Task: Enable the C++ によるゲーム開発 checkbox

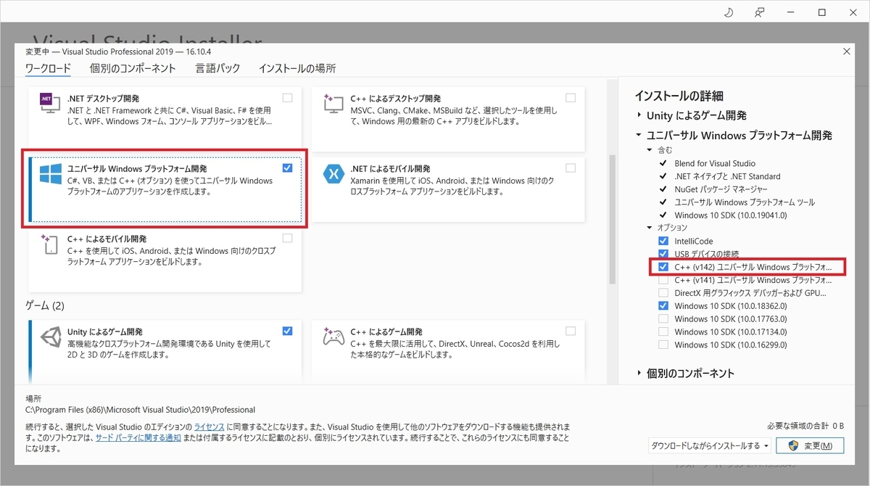Action: click(x=571, y=331)
